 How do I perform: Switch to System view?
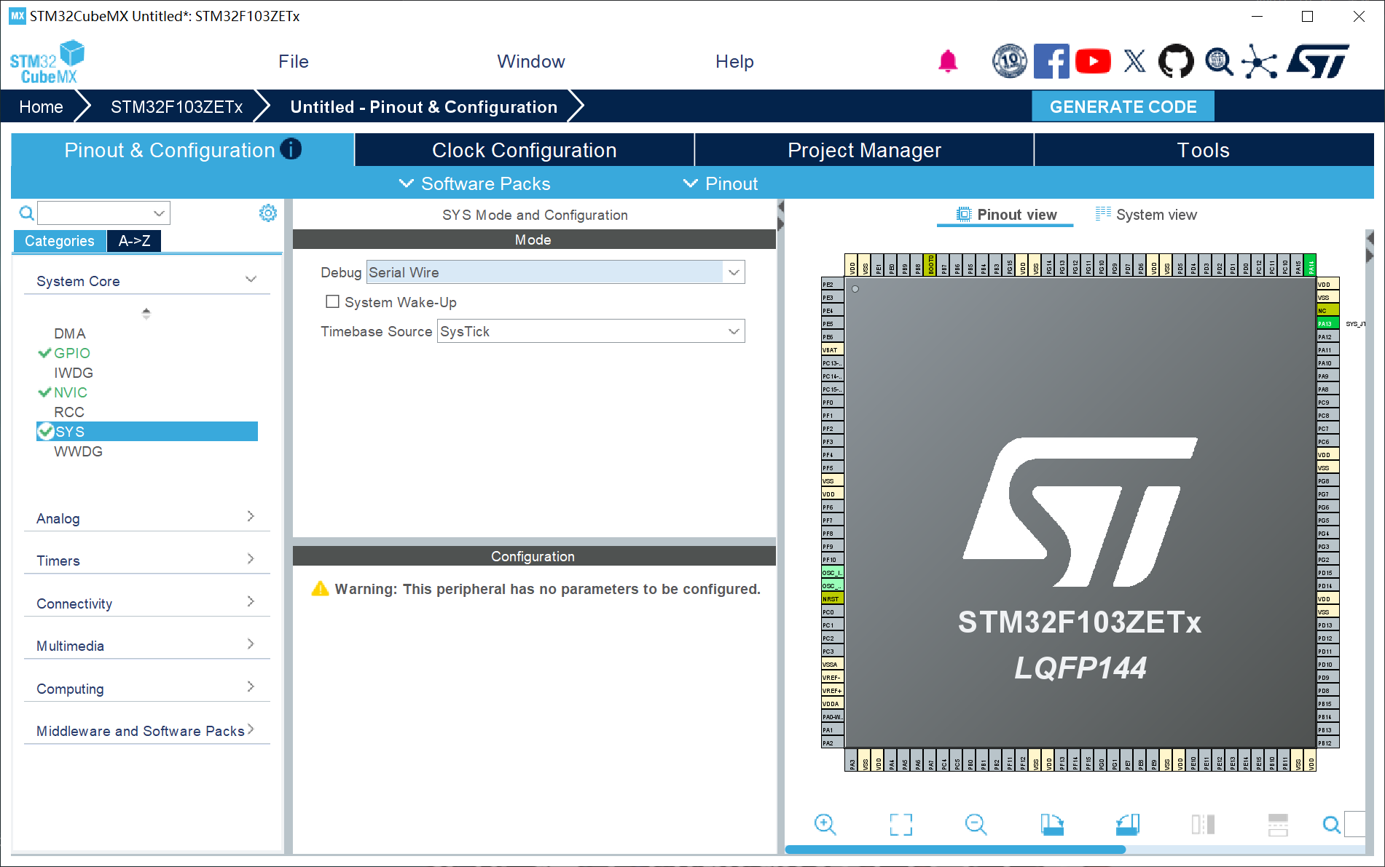point(1146,215)
